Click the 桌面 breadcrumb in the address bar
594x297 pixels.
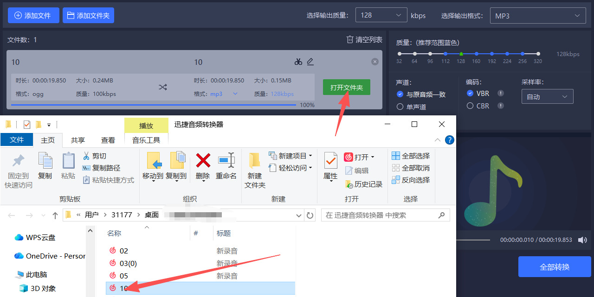[151, 215]
